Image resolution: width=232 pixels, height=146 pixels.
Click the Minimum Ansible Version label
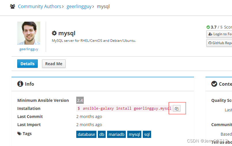(43, 100)
